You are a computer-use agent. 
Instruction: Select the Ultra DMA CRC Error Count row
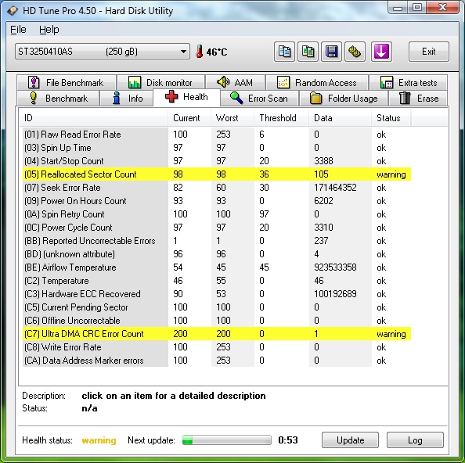[x=217, y=334]
